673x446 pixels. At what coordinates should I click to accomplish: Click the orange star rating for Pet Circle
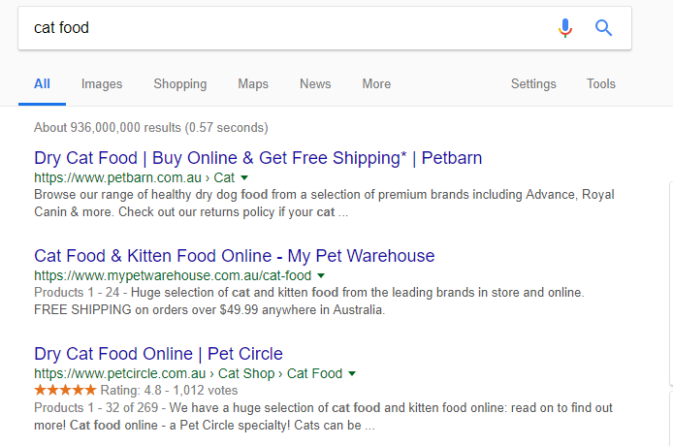pyautogui.click(x=65, y=390)
